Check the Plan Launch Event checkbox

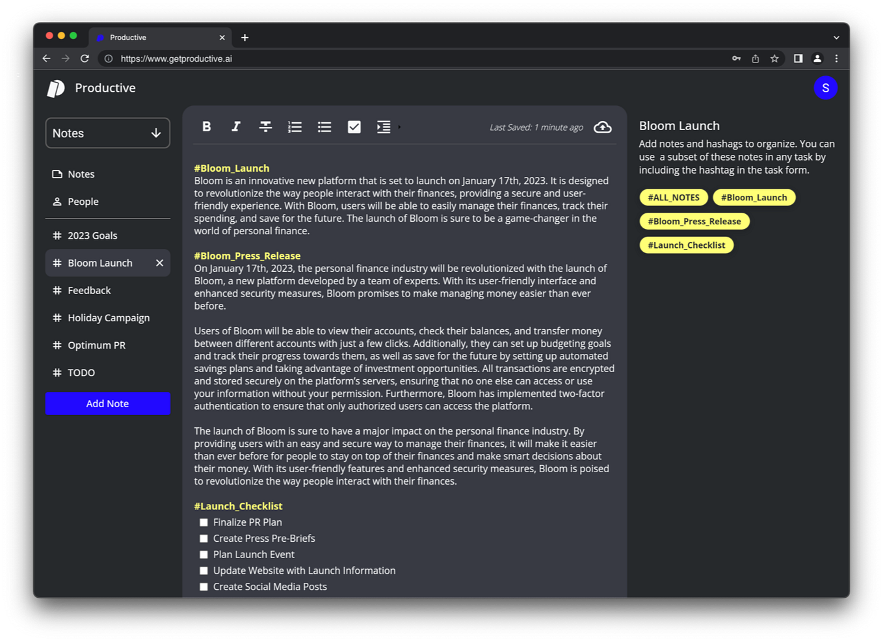tap(204, 554)
